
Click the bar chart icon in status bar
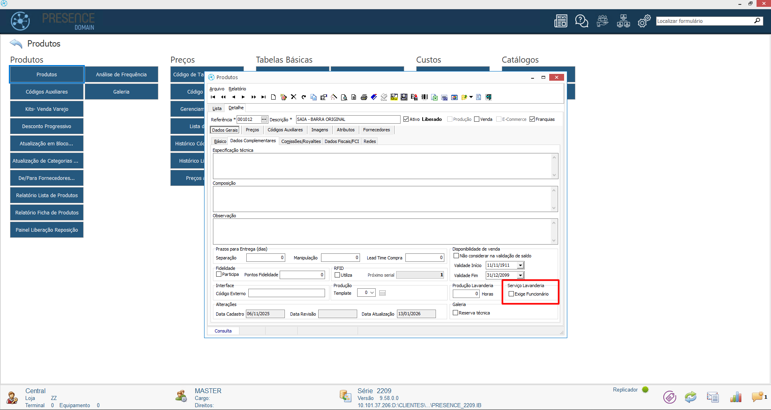[736, 397]
